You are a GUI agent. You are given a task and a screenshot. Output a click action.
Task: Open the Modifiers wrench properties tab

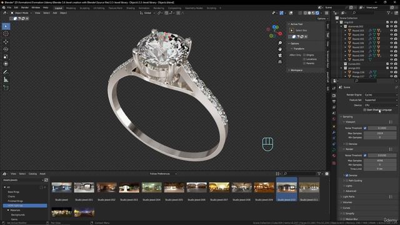click(x=334, y=132)
